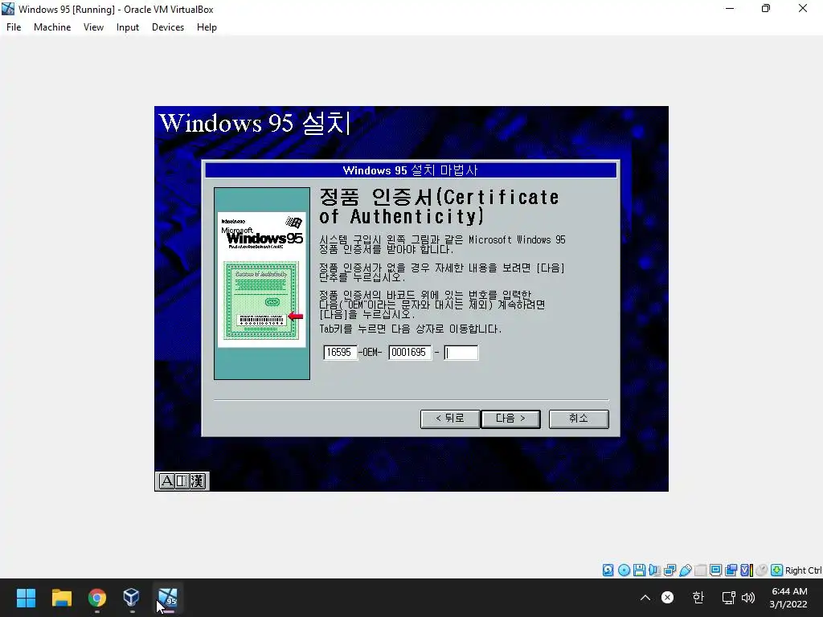
Task: Click the recording status icon
Action: (x=731, y=570)
